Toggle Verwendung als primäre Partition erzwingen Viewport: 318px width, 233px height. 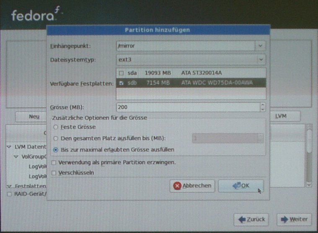coord(53,162)
